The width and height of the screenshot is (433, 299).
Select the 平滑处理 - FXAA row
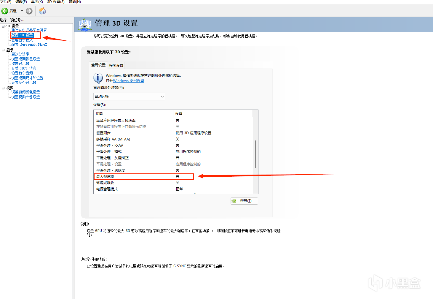click(x=173, y=145)
